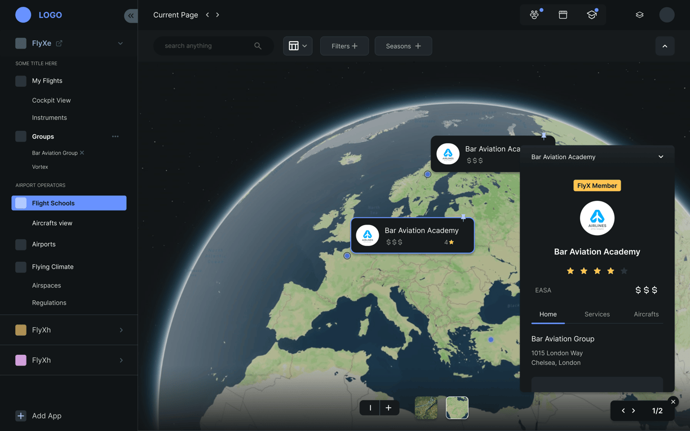
Task: Click the plus zoom button on the map
Action: tap(388, 408)
